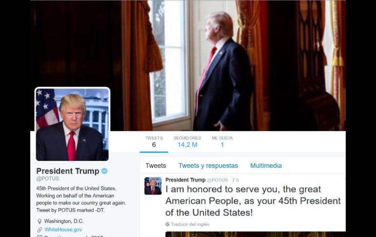This screenshot has height=237, width=376.
Task: View the Me gusta count of 1
Action: pos(222,142)
